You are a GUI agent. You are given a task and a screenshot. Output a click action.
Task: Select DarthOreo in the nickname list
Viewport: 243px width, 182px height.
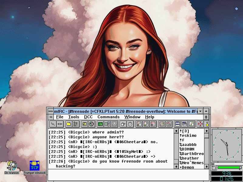[192, 154]
